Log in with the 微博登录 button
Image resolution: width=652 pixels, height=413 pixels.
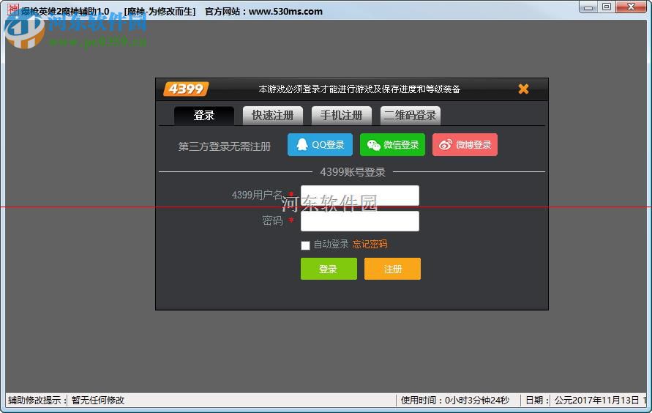465,145
